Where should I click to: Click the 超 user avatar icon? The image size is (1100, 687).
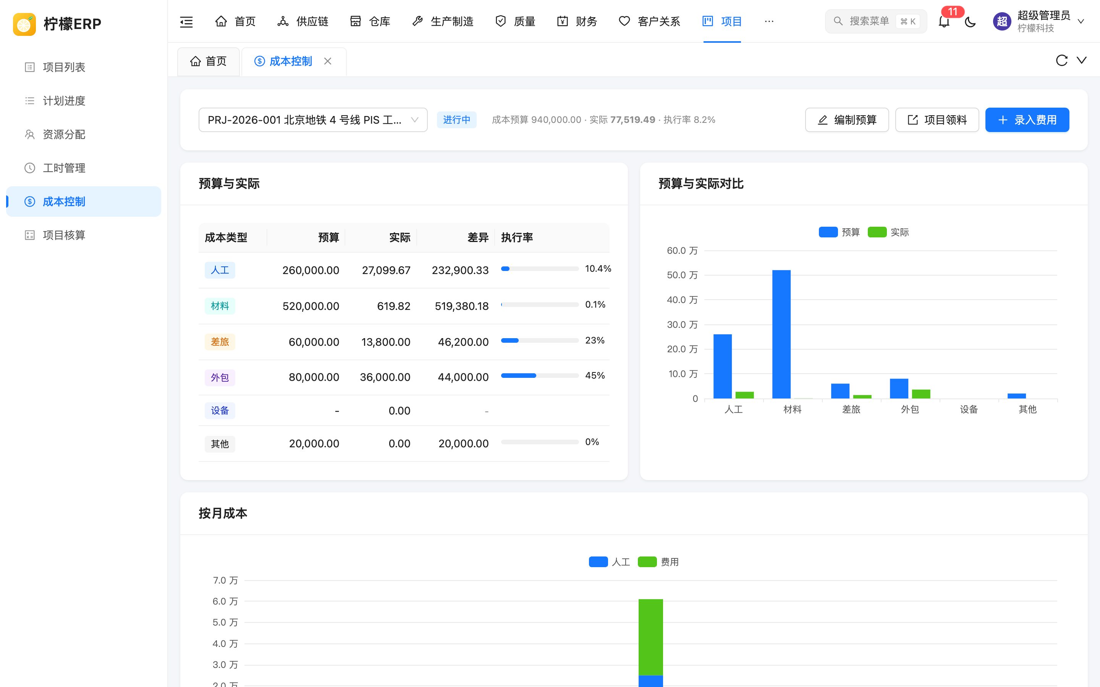pos(1002,21)
